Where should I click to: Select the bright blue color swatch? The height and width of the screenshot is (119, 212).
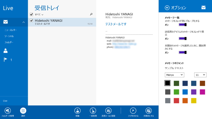pyautogui.click(x=185, y=92)
